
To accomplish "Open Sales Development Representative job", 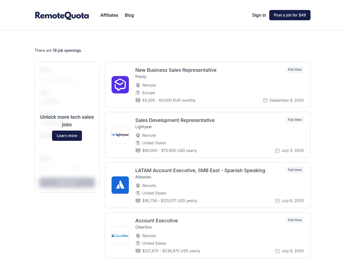I will [175, 120].
